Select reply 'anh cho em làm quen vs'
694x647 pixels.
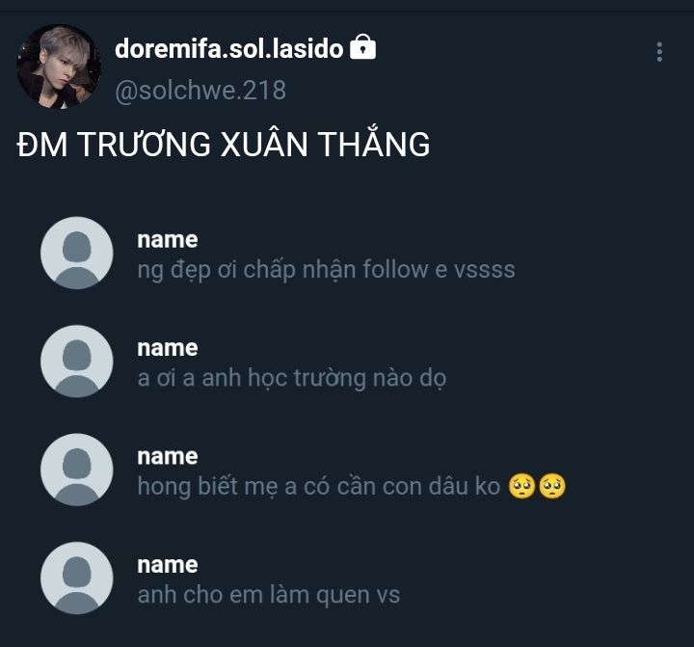(269, 595)
